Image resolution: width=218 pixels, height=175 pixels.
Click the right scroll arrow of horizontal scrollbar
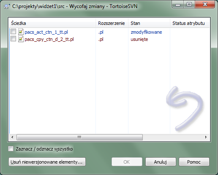tap(206, 137)
